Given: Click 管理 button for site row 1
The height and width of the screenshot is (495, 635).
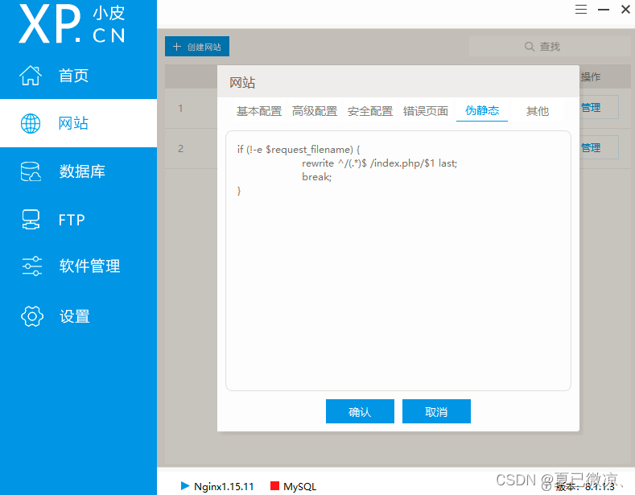Looking at the screenshot, I should (599, 107).
